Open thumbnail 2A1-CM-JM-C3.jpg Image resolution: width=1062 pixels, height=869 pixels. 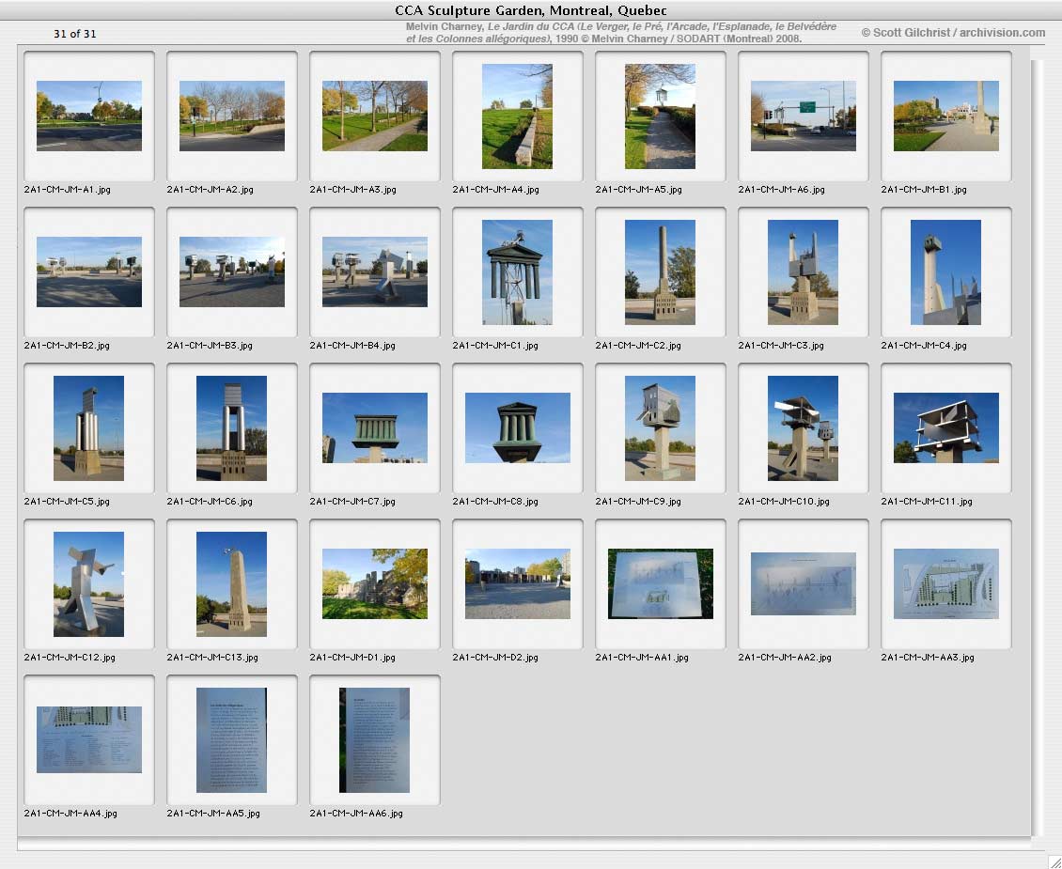803,272
